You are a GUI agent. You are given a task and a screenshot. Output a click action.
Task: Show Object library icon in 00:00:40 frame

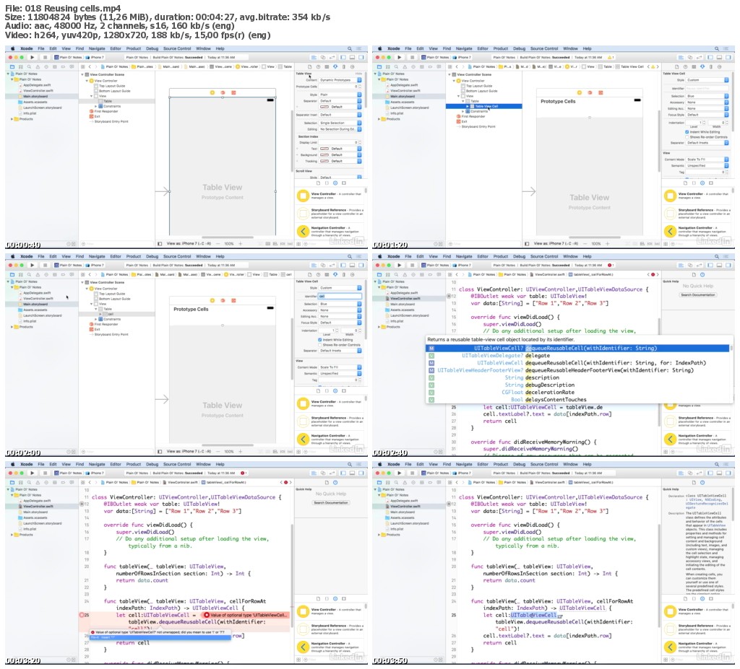pyautogui.click(x=335, y=183)
